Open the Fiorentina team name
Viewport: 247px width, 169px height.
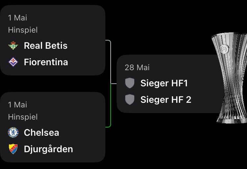coord(46,62)
